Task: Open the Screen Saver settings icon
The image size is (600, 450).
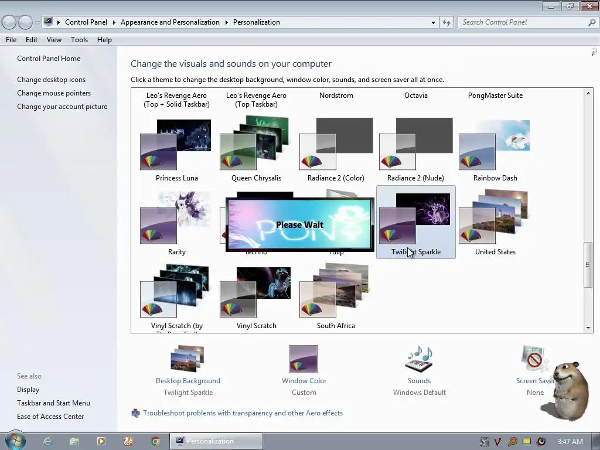Action: (534, 359)
